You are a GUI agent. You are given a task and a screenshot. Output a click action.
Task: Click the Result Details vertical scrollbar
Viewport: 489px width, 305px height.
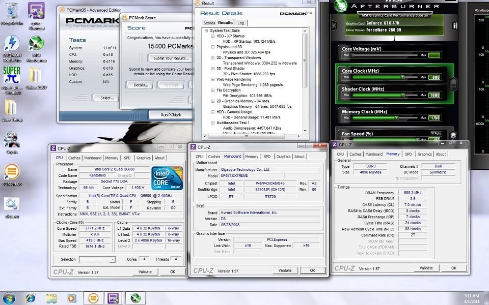pos(305,81)
